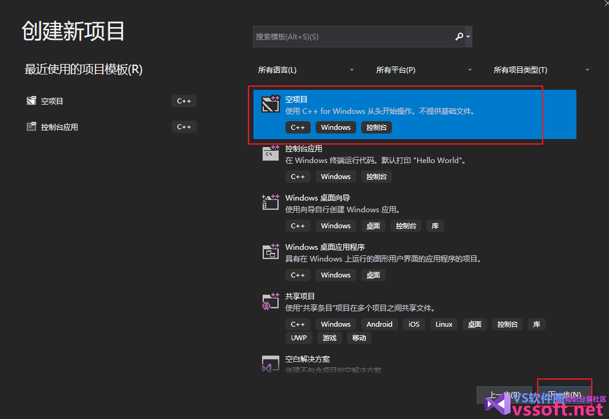
Task: Click the 控制台 tag in the Windows 桌面向导 row
Action: 406,226
